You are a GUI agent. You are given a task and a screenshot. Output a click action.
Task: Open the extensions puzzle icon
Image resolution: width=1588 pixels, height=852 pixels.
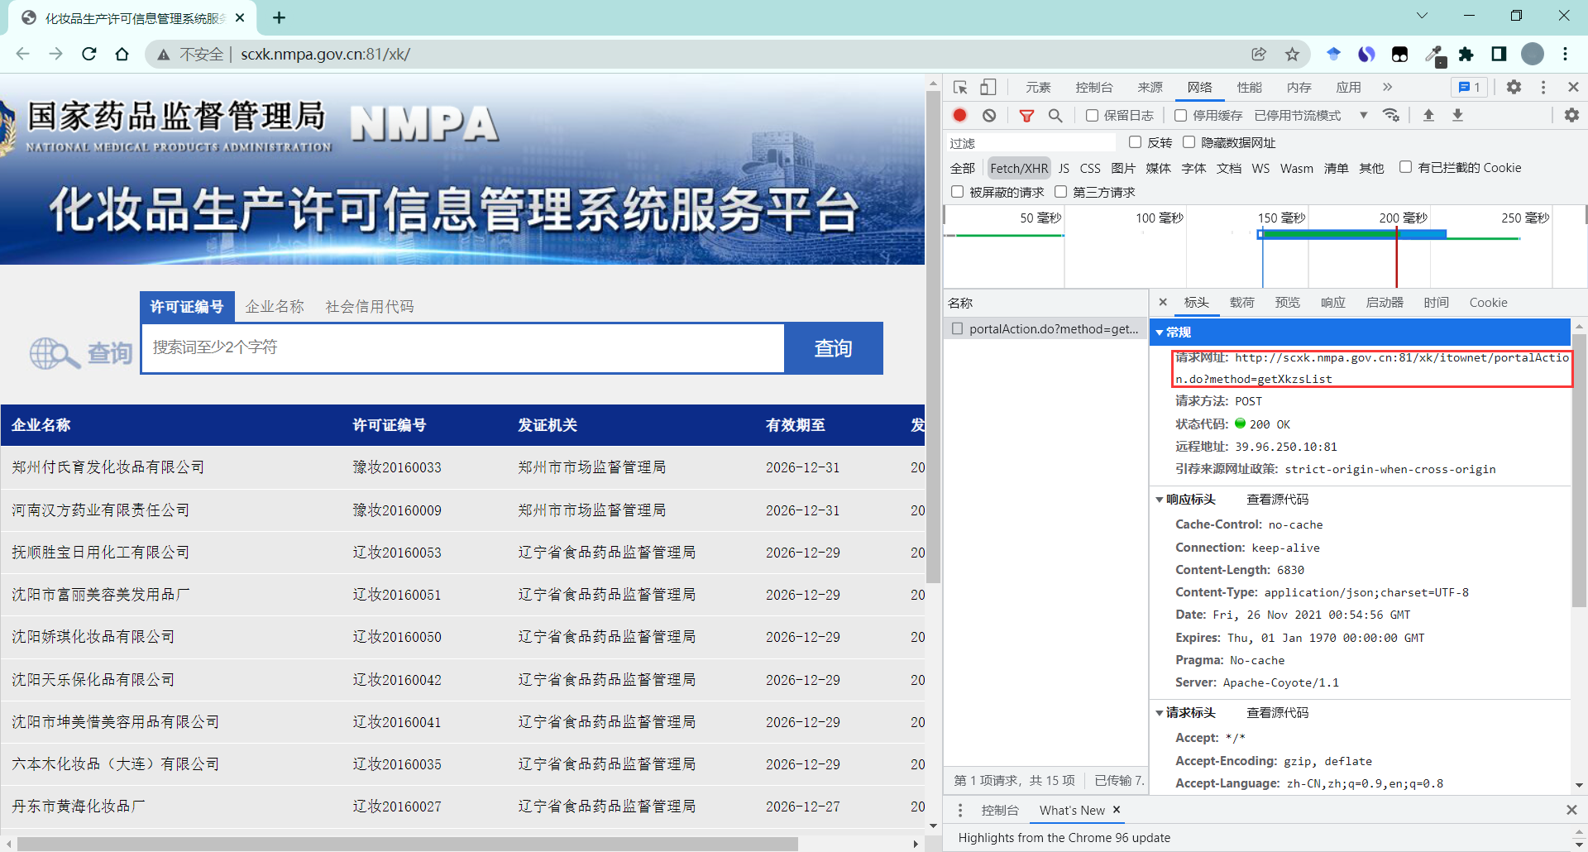click(x=1466, y=54)
